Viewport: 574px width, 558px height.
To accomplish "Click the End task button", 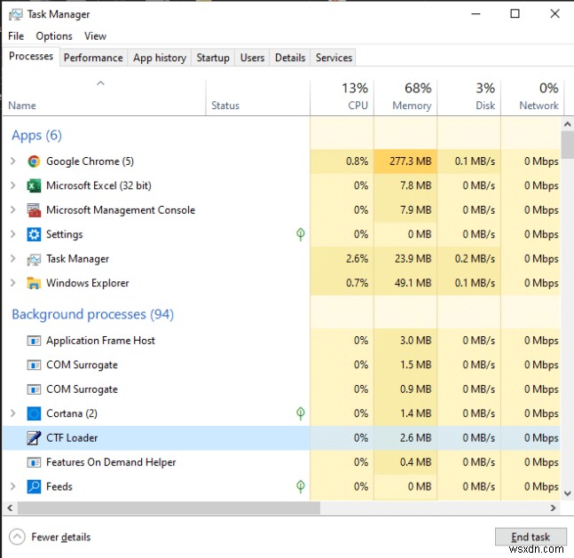I will pos(531,537).
